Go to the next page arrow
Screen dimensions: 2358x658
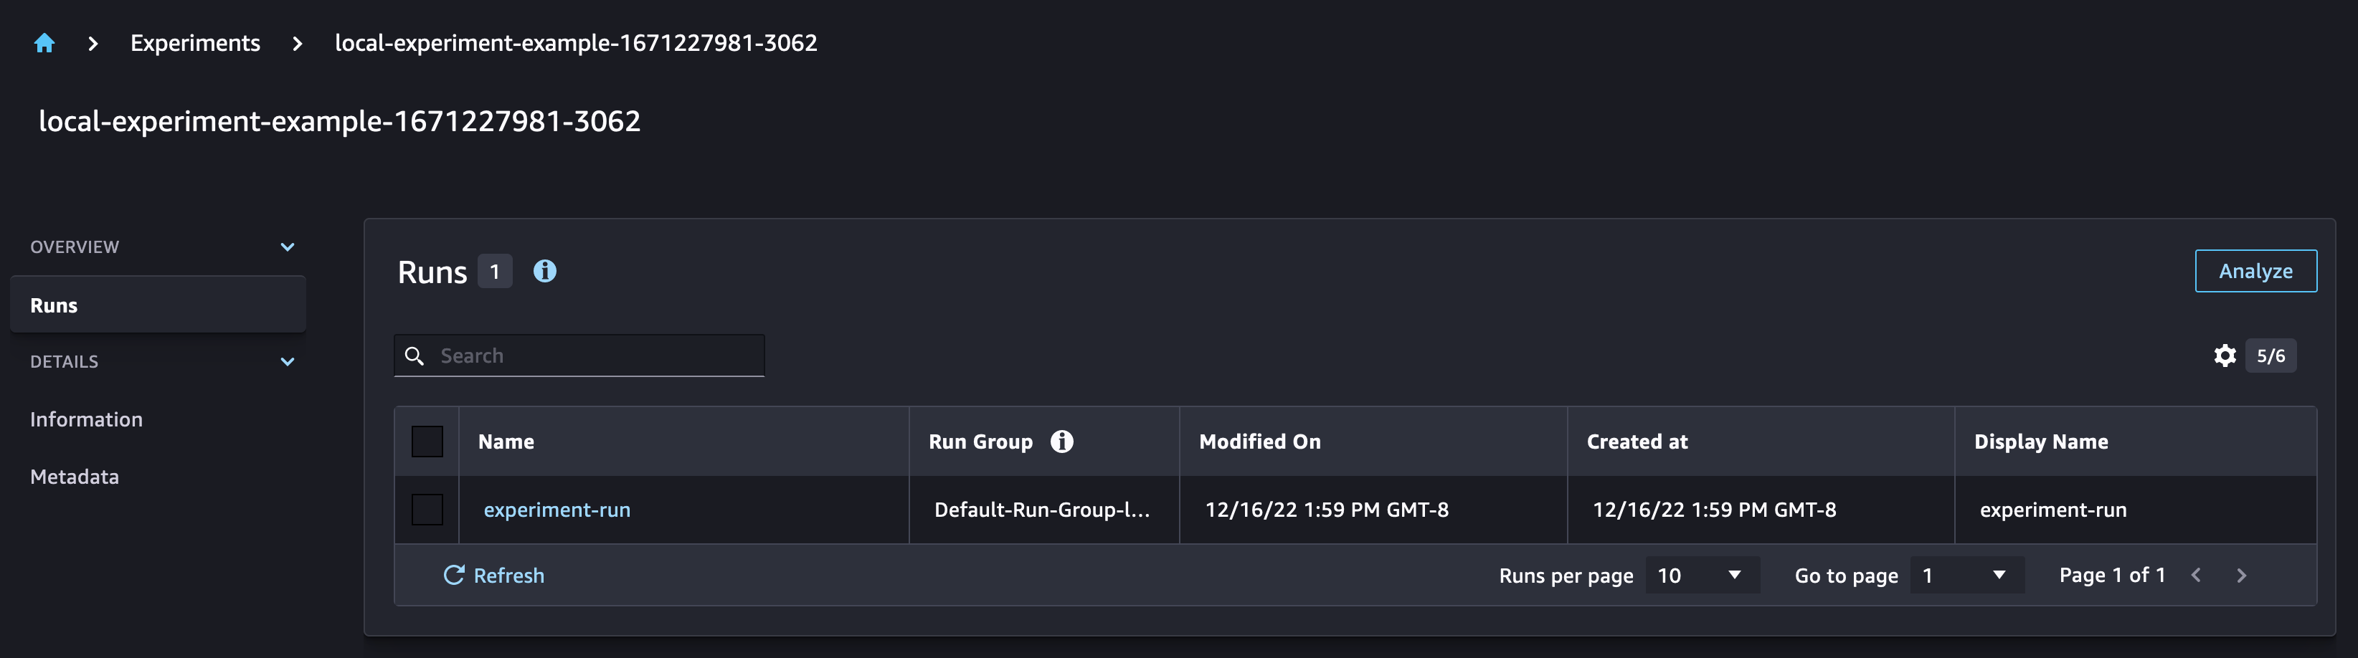tap(2241, 576)
